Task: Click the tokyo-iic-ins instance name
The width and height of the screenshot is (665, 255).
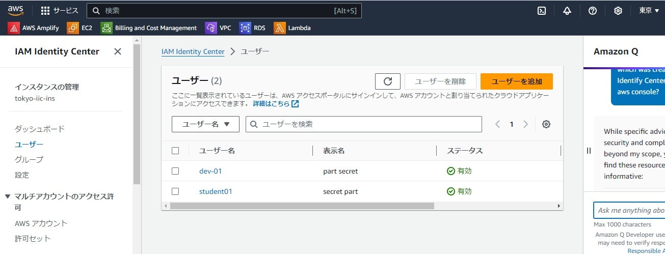Action: pyautogui.click(x=35, y=98)
